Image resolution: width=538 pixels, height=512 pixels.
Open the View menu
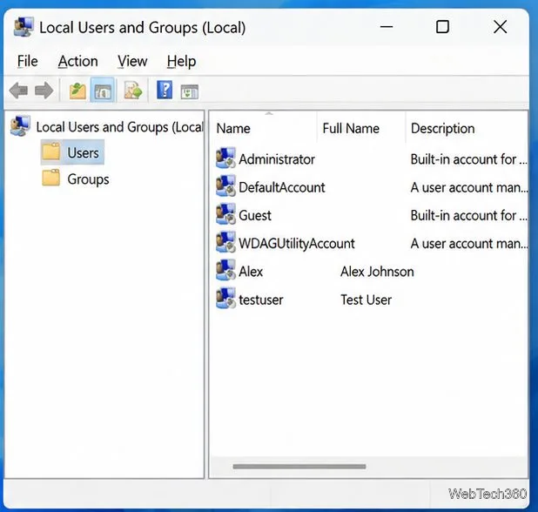tap(132, 62)
